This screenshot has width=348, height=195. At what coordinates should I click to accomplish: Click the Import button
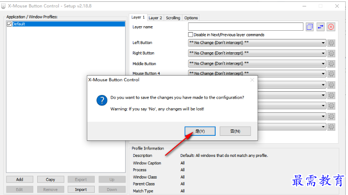(x=81, y=189)
